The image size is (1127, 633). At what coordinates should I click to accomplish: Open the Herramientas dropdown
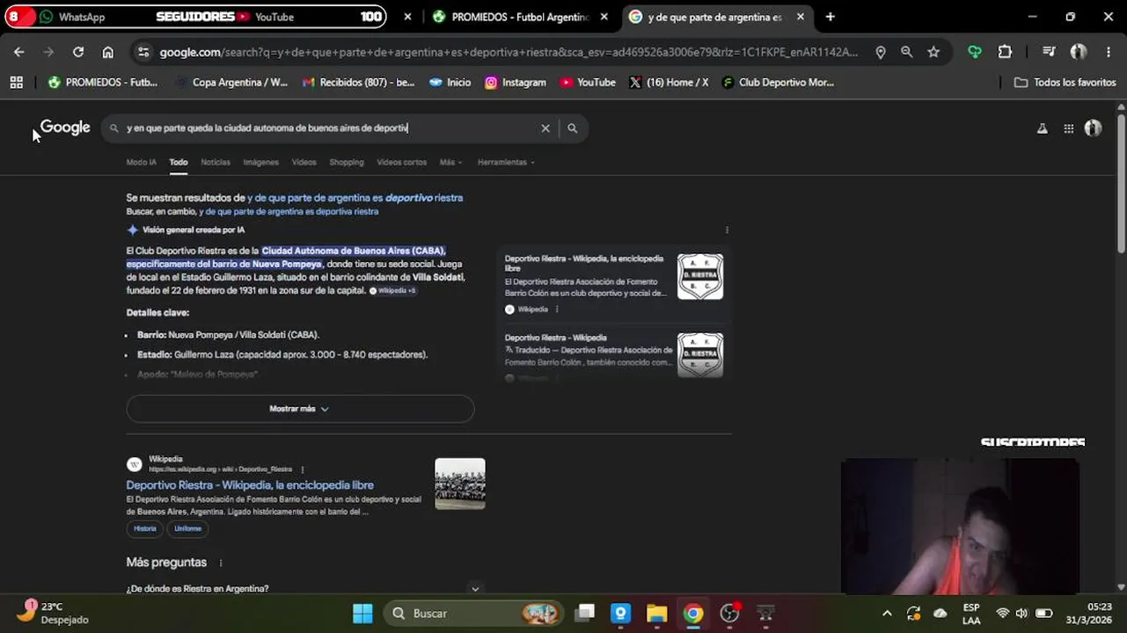506,162
